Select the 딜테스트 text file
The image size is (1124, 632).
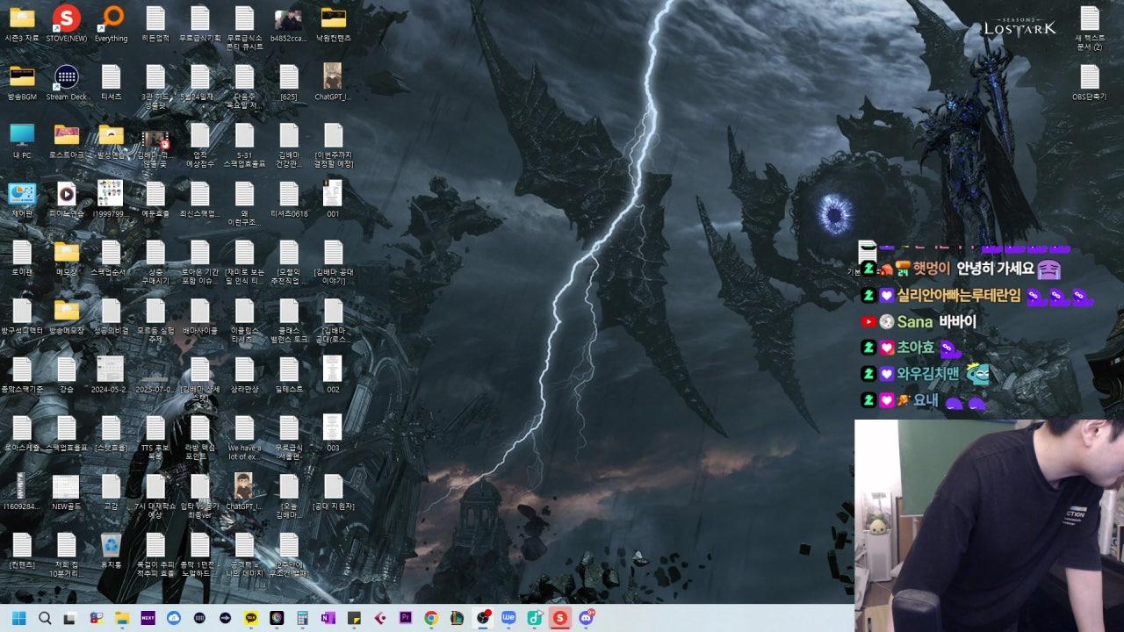[x=289, y=375]
